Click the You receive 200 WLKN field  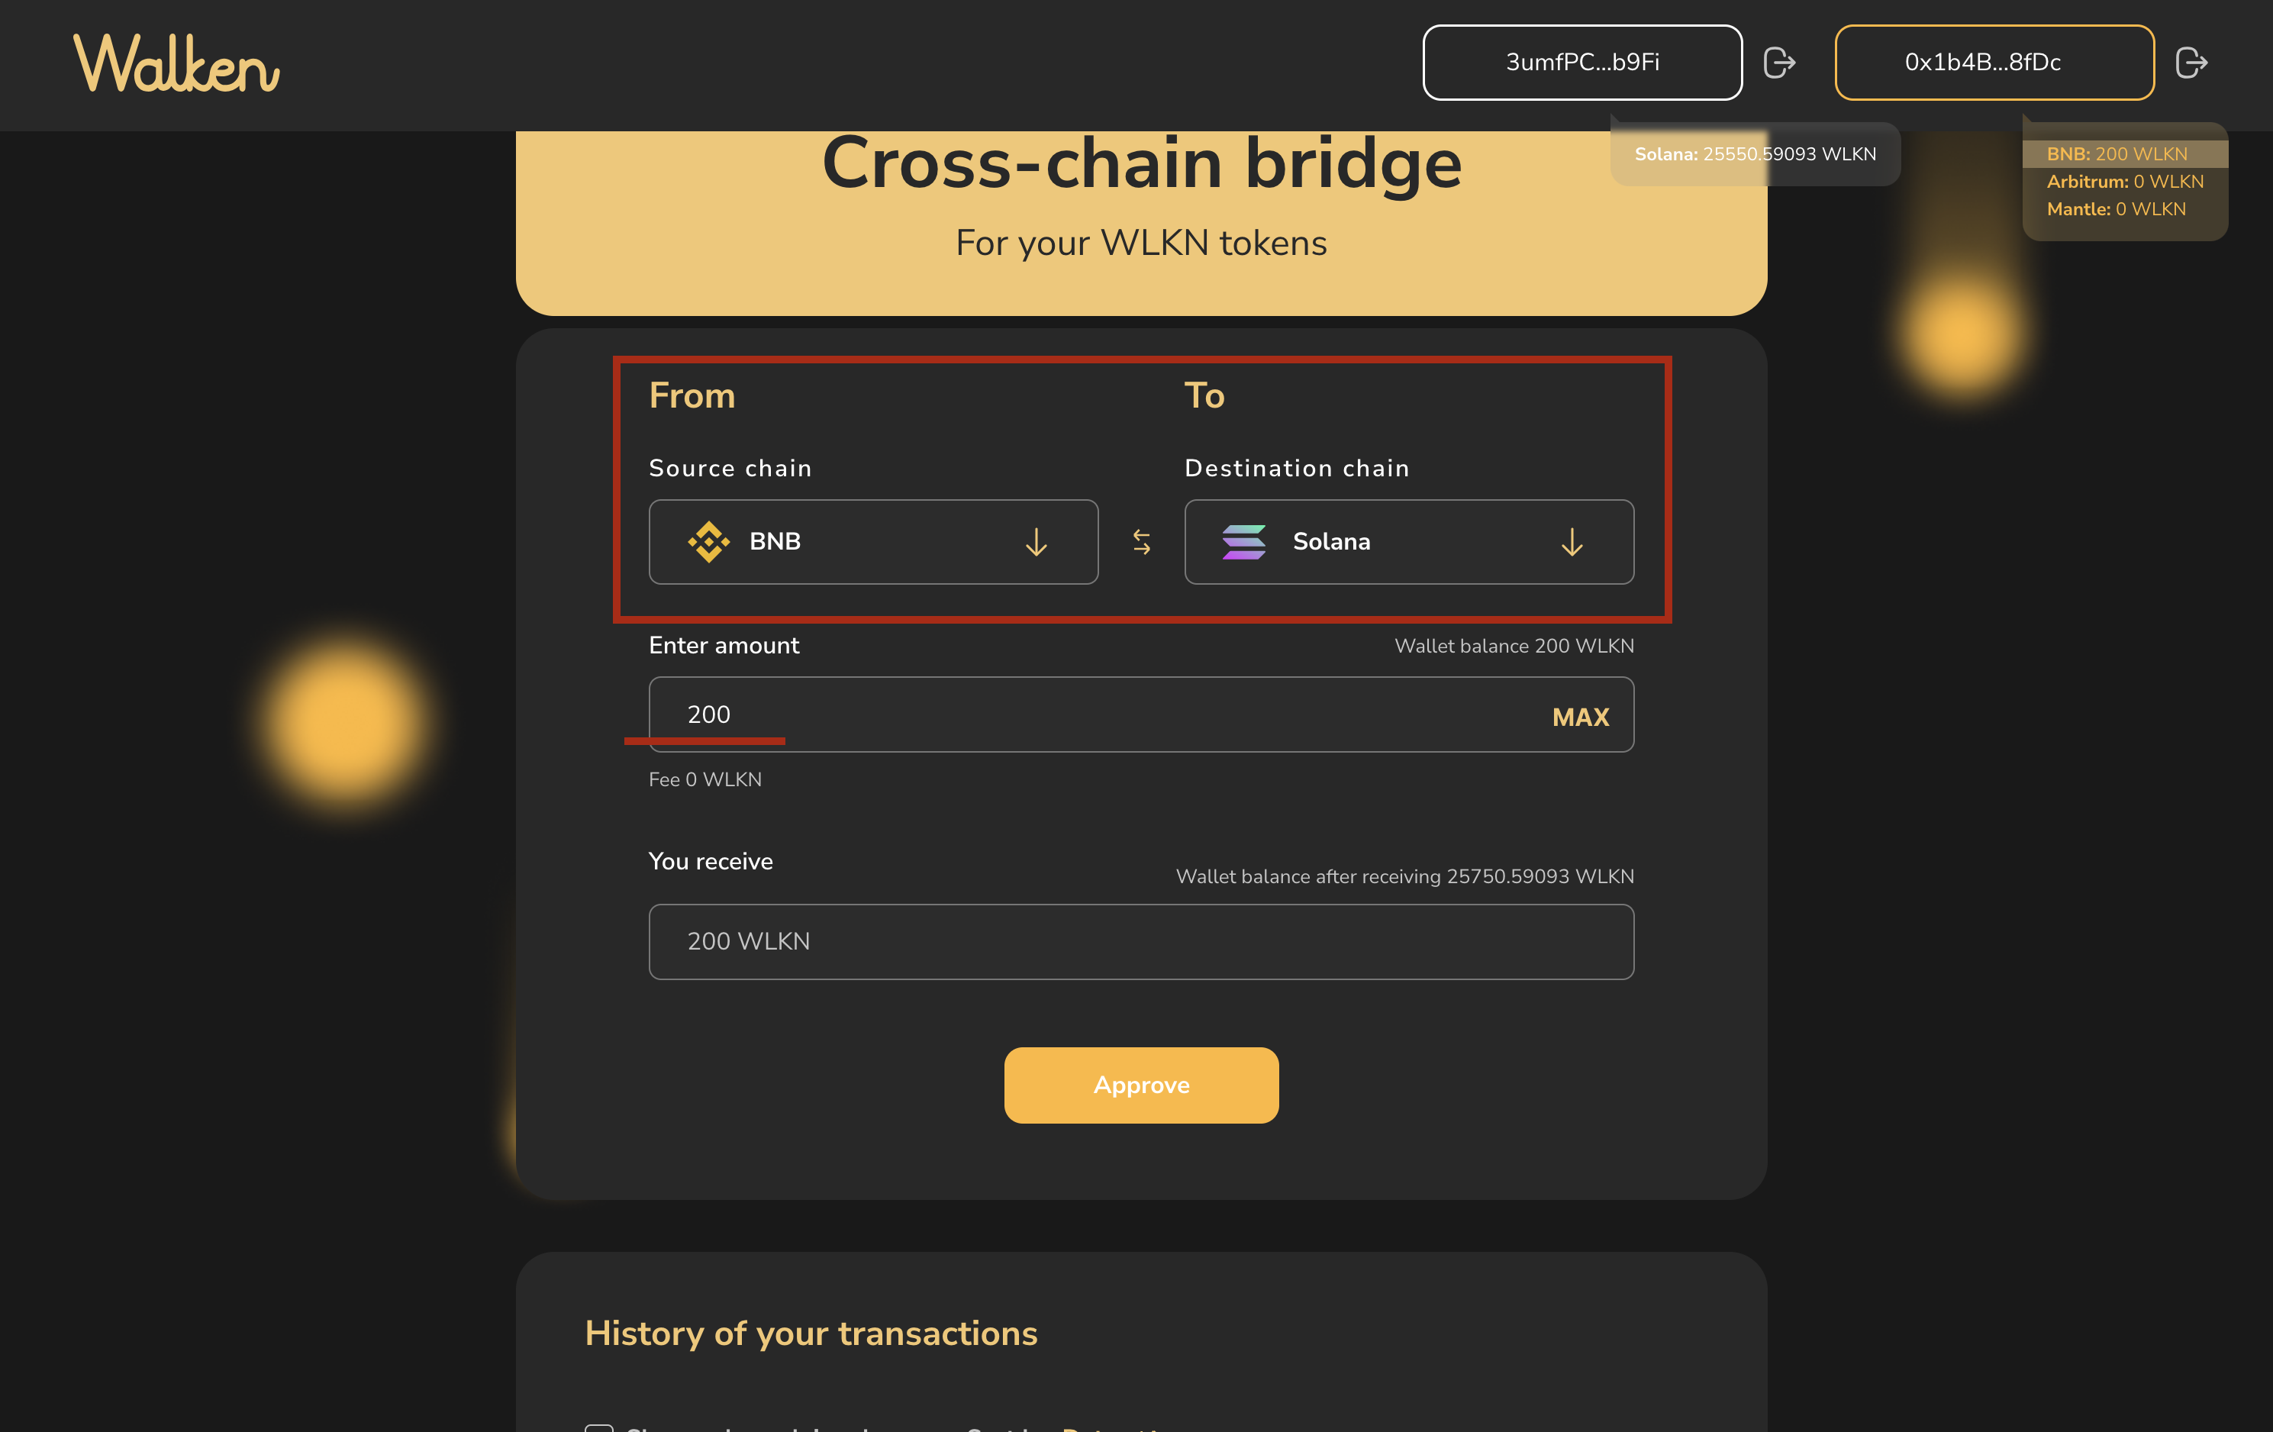click(x=1140, y=941)
